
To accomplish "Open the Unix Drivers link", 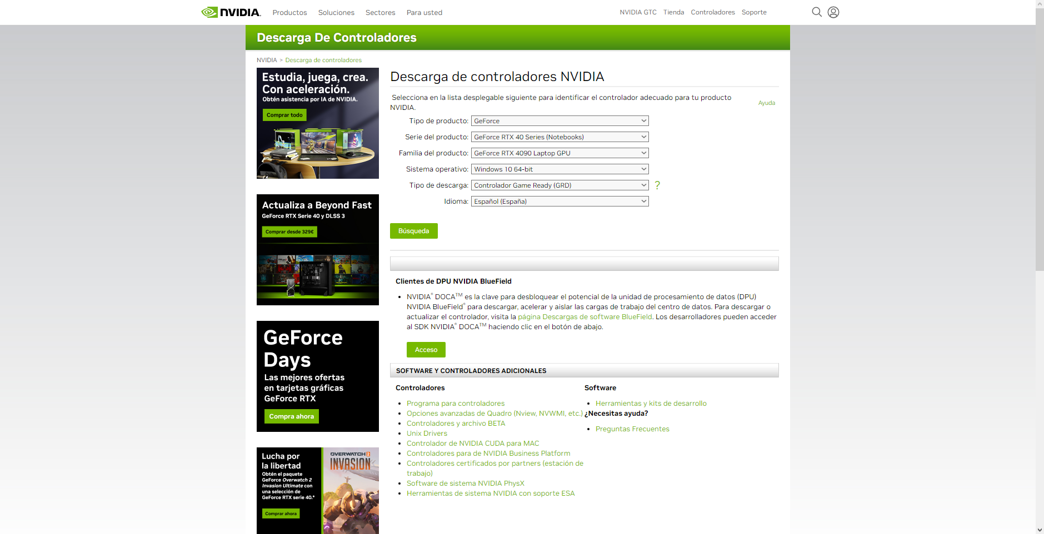I will (x=427, y=434).
